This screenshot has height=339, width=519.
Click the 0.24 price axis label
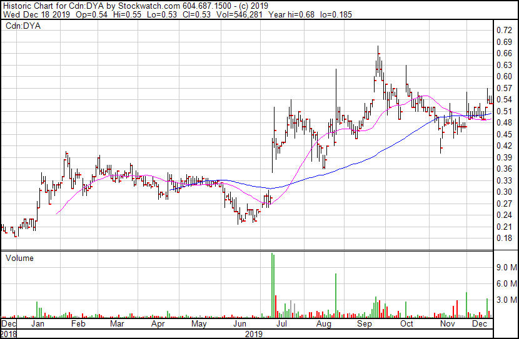pos(505,215)
